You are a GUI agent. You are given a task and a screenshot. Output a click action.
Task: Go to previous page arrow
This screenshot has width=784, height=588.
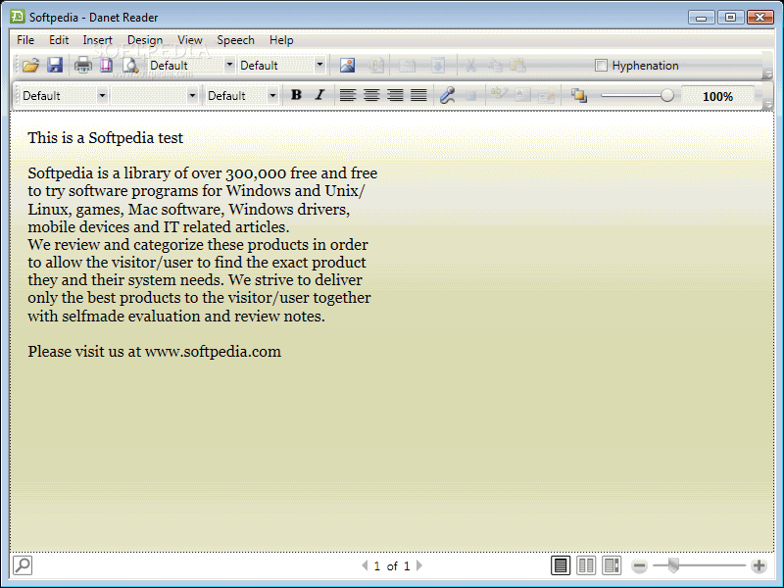click(365, 565)
